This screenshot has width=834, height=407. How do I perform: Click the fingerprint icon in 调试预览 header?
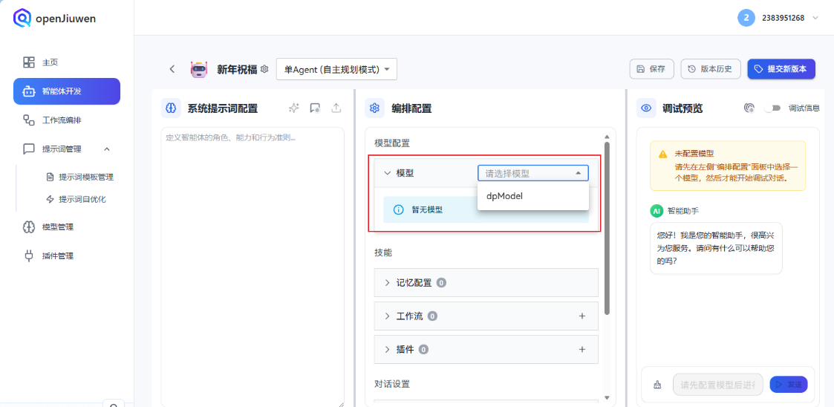coord(749,108)
